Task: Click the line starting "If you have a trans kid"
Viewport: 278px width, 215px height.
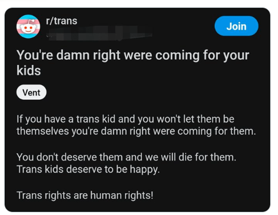Action: pos(125,119)
